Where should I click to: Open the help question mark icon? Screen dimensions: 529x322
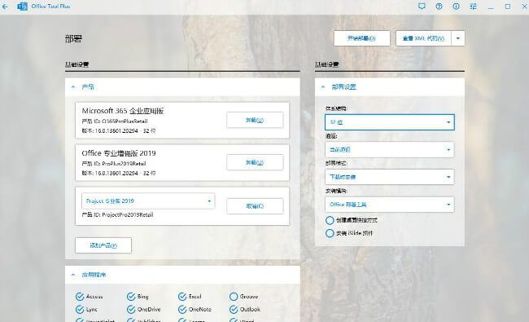(439, 6)
